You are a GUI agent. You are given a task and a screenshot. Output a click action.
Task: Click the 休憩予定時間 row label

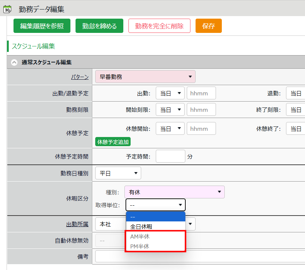pos(72,156)
